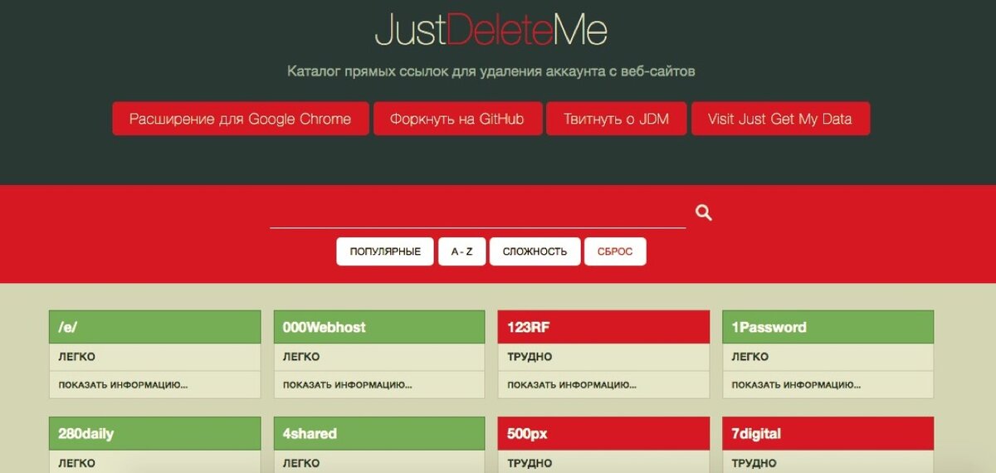Sort by СЛОЖНОСТЬ

(535, 251)
